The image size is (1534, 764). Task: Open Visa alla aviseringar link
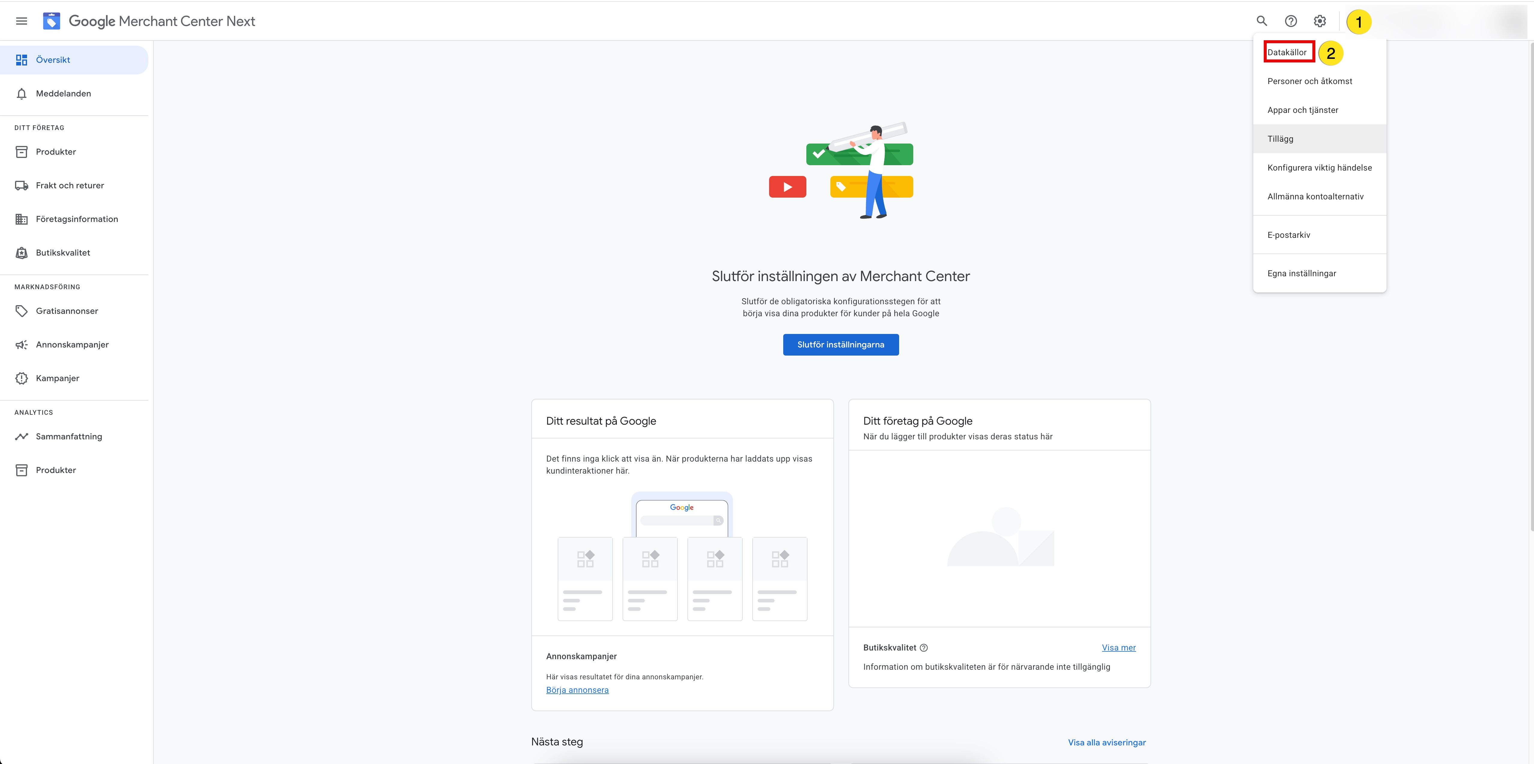1106,743
